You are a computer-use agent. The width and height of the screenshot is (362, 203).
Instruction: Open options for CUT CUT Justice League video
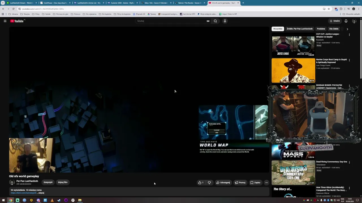pos(349,35)
